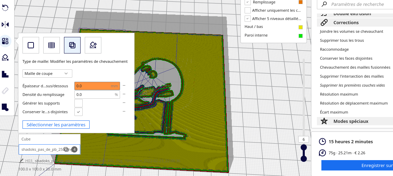Click the Épaisseur dessus/dessous value field
The image size is (393, 176).
(x=97, y=86)
